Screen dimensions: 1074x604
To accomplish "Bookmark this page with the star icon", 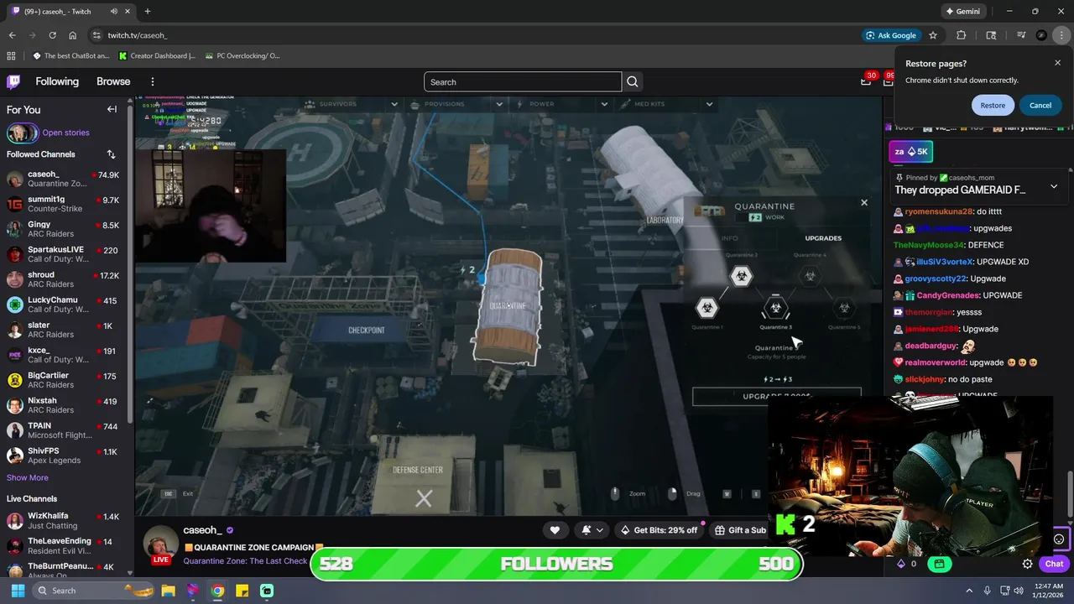I will coord(933,35).
